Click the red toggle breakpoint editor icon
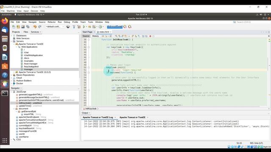Viewport: 271px width, 152px height. [150, 36]
